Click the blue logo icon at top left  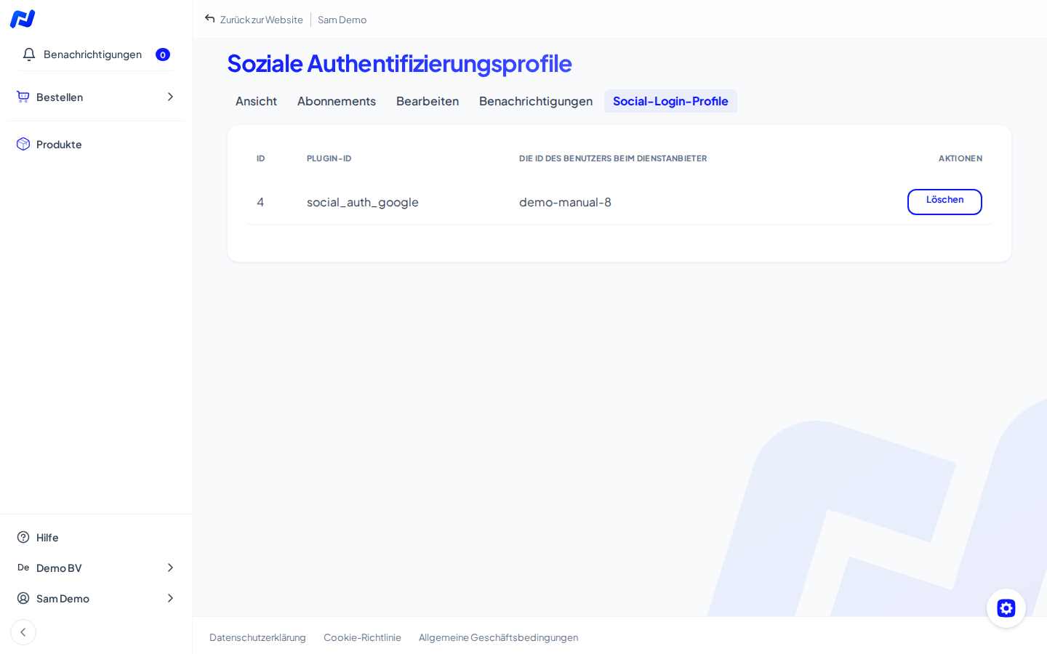23,19
